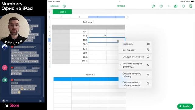
Task: Select the Таблица 1 title
Action: [x=88, y=22]
